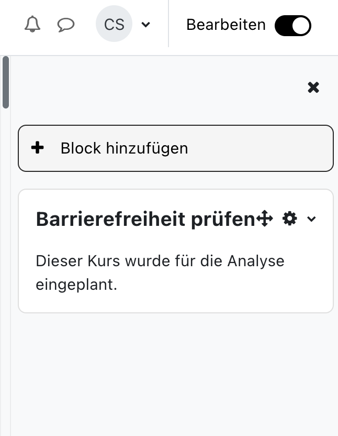Click the Block hinzufügen button text

click(x=124, y=148)
